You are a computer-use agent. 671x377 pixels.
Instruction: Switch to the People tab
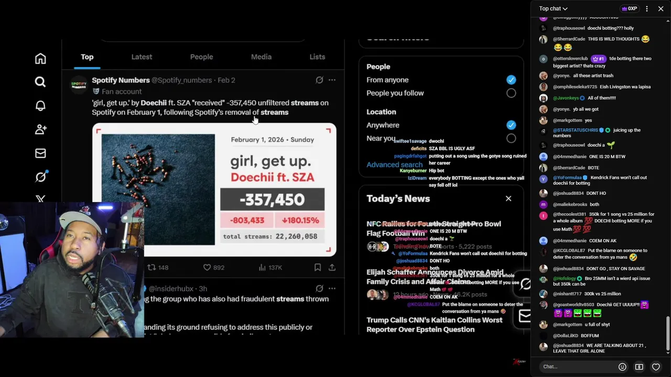201,57
